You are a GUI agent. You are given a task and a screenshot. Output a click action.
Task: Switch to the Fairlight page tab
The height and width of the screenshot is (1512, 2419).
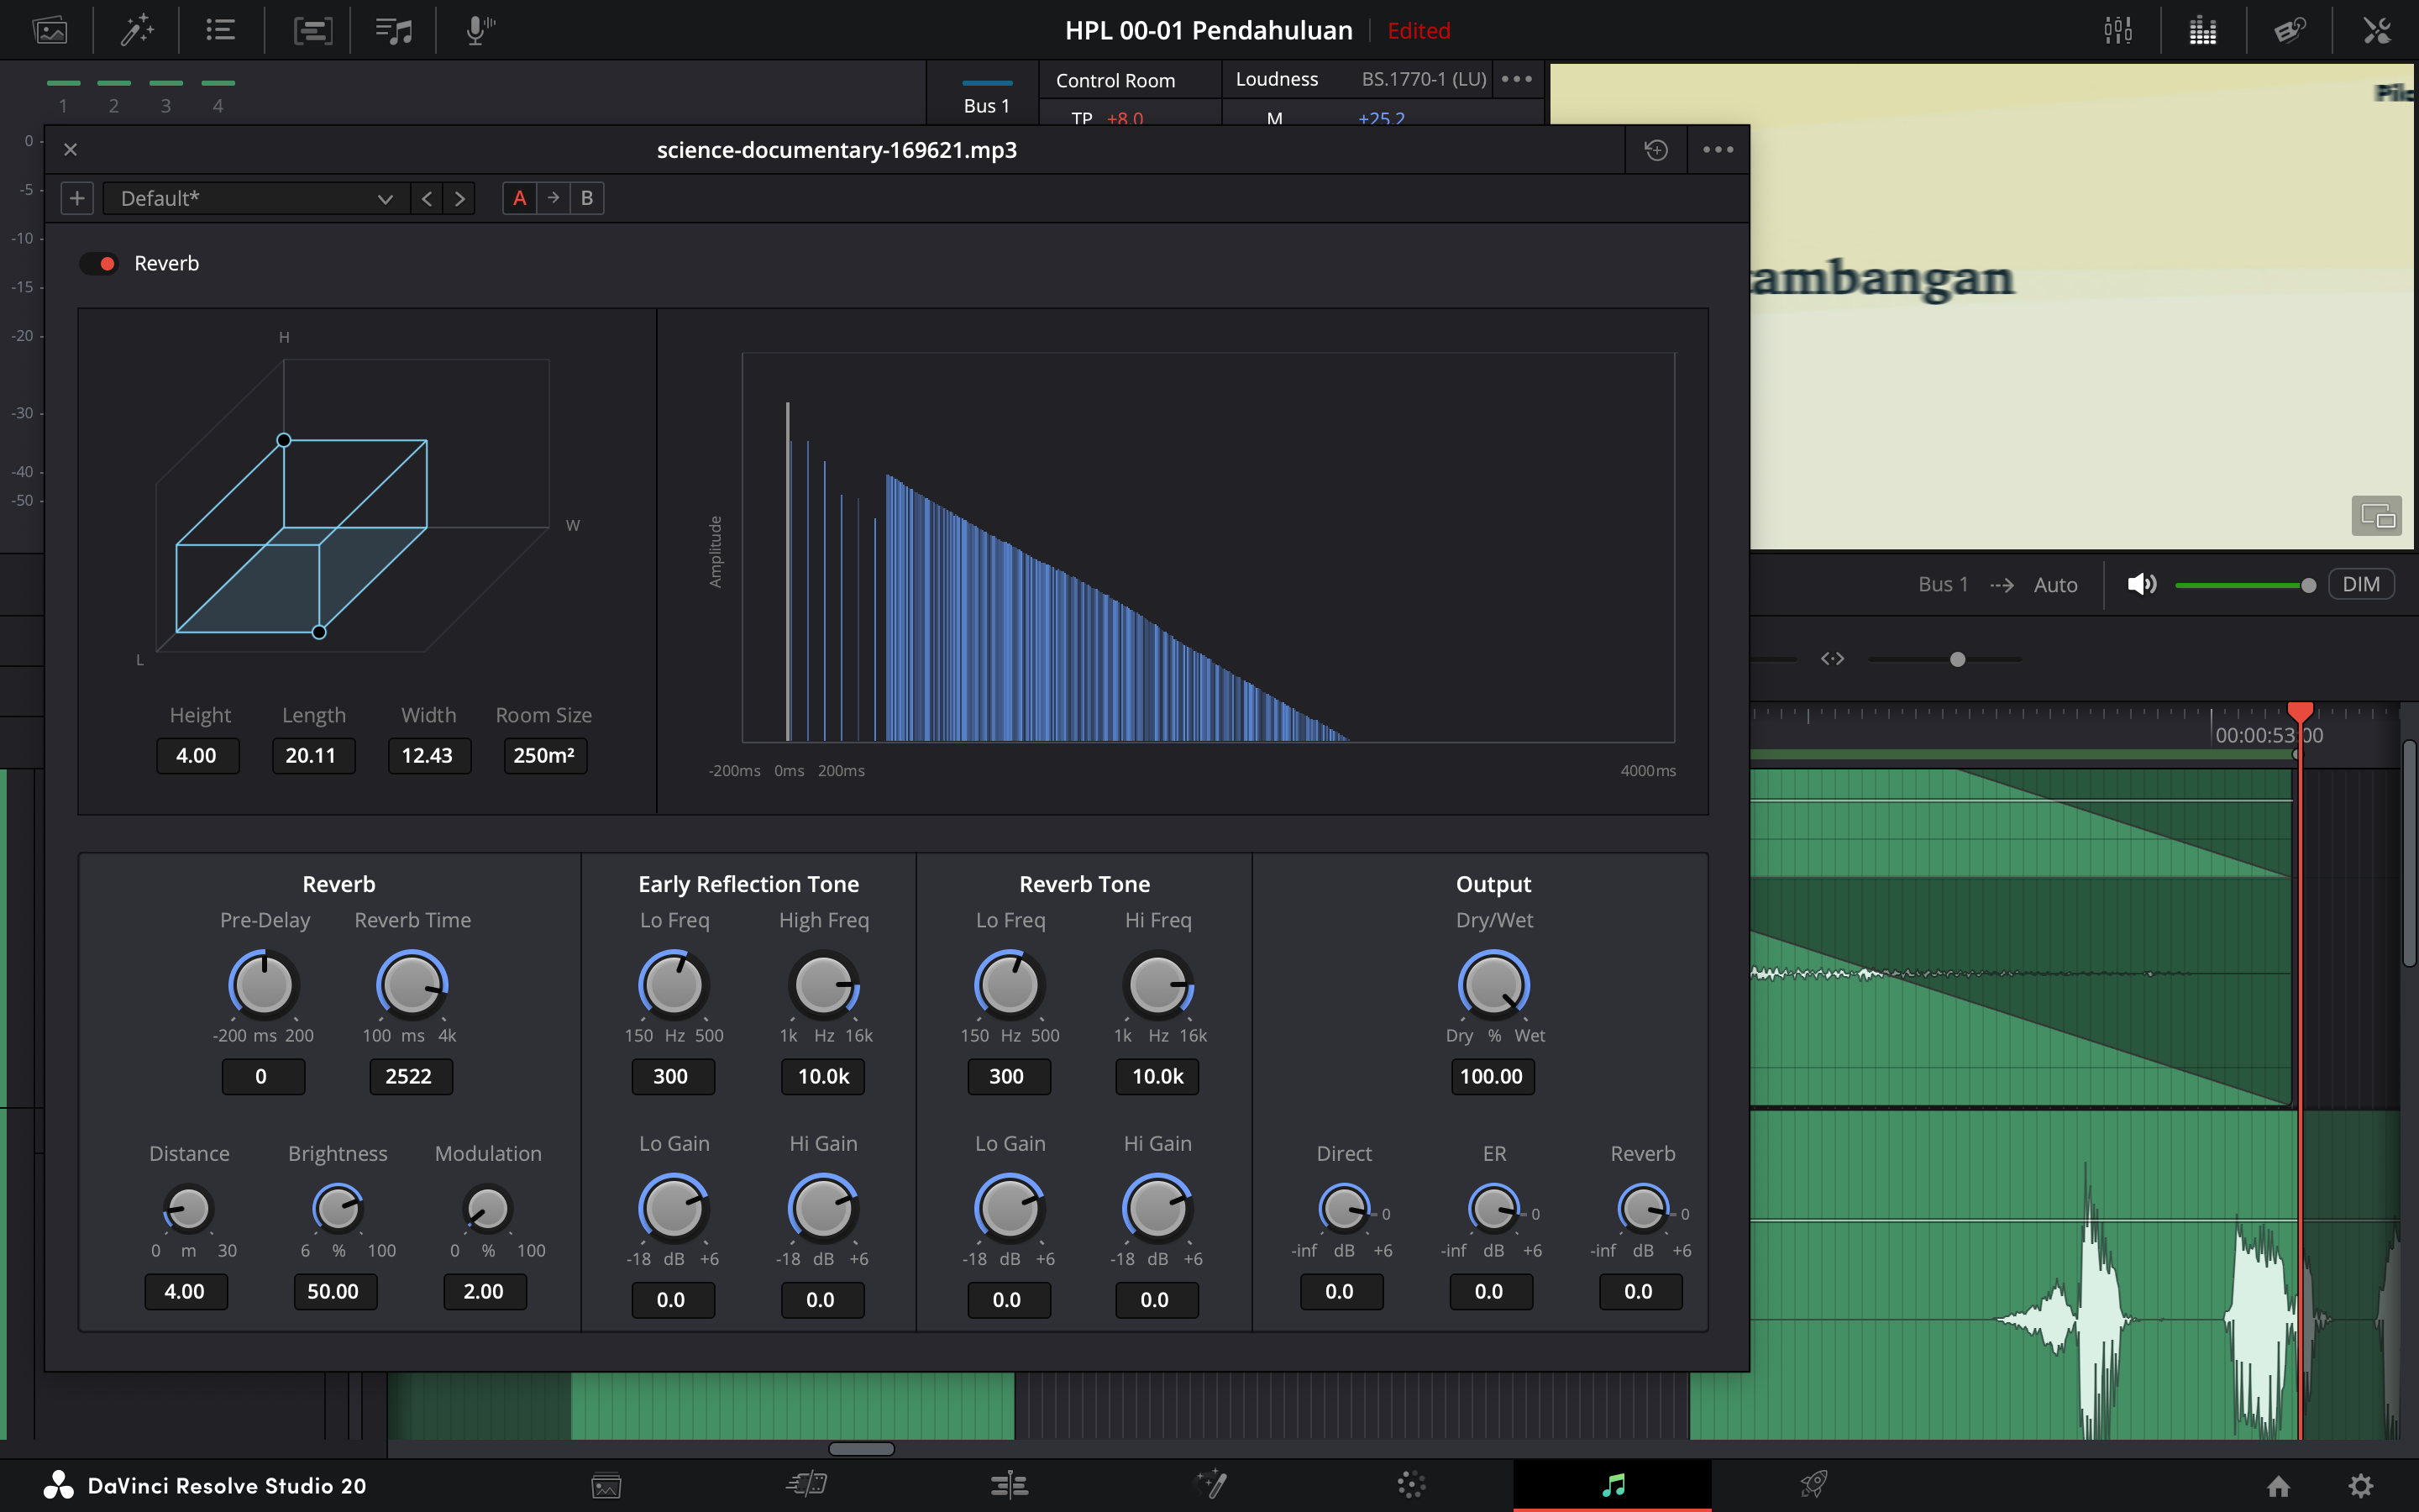coord(1613,1485)
